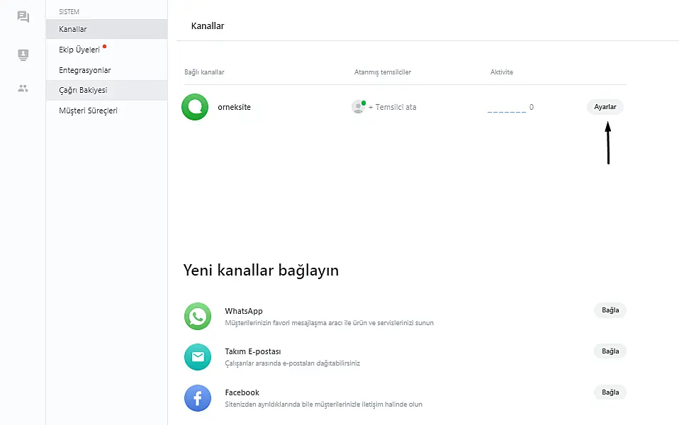
Task: Click the green orneksite channel icon
Action: pyautogui.click(x=194, y=107)
